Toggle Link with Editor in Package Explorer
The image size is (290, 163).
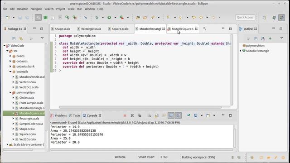pos(21,38)
